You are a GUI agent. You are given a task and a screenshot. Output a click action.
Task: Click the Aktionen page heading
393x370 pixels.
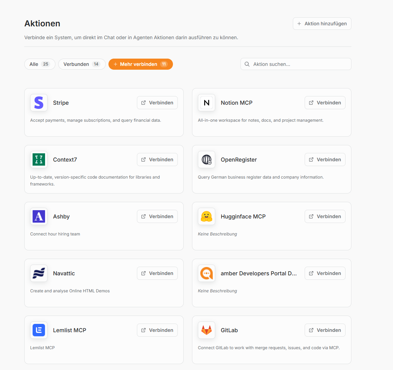[42, 23]
